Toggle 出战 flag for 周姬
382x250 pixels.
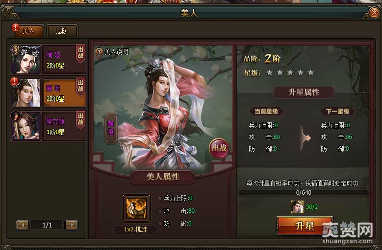tap(80, 53)
